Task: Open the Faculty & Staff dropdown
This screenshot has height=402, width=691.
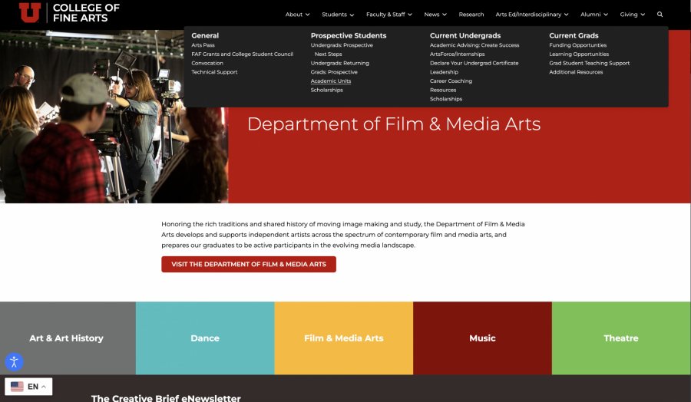Action: click(388, 15)
